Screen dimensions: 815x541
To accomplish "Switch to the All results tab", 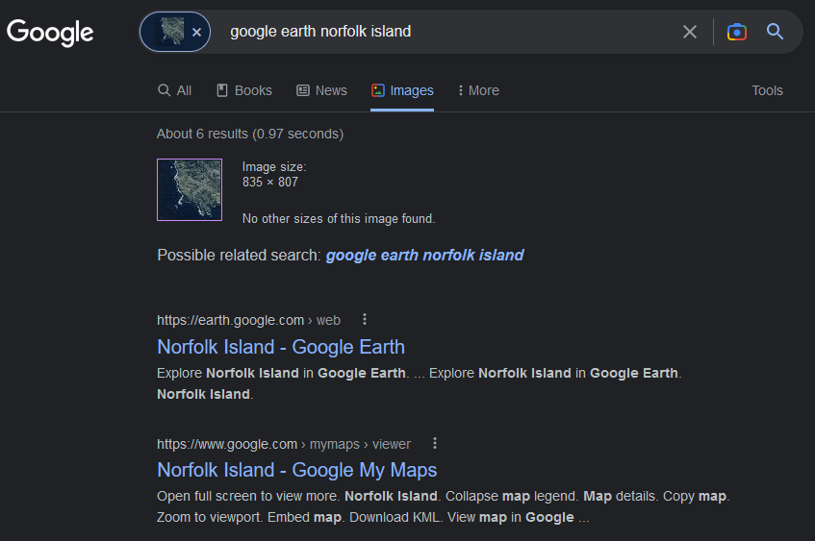I will tap(175, 90).
